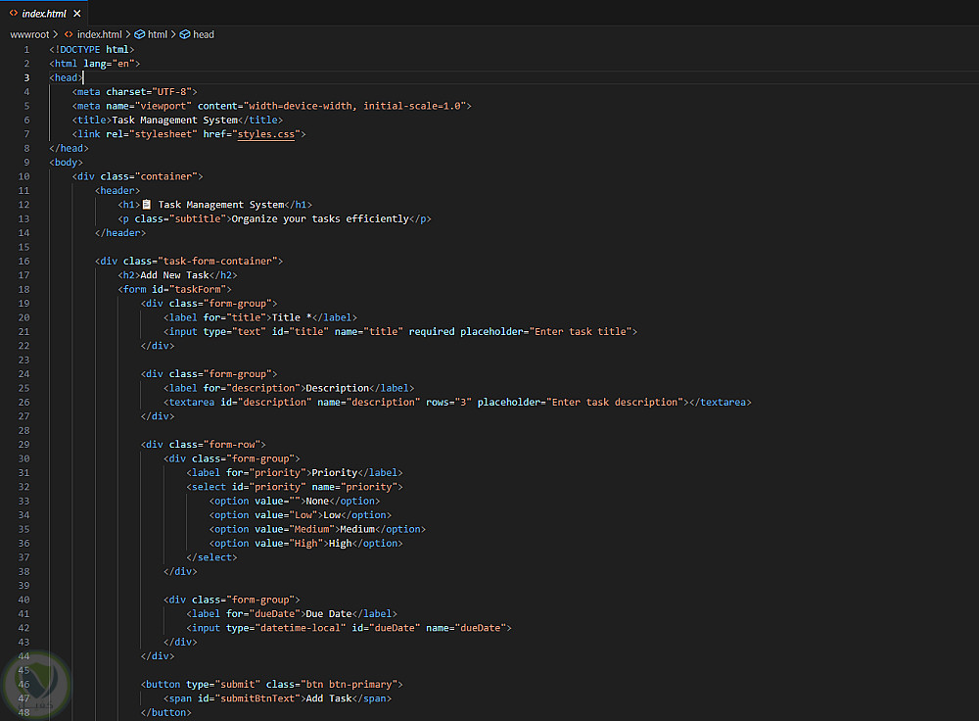Click the HTML file icon in the index.html tab
The image size is (979, 721).
click(x=13, y=14)
